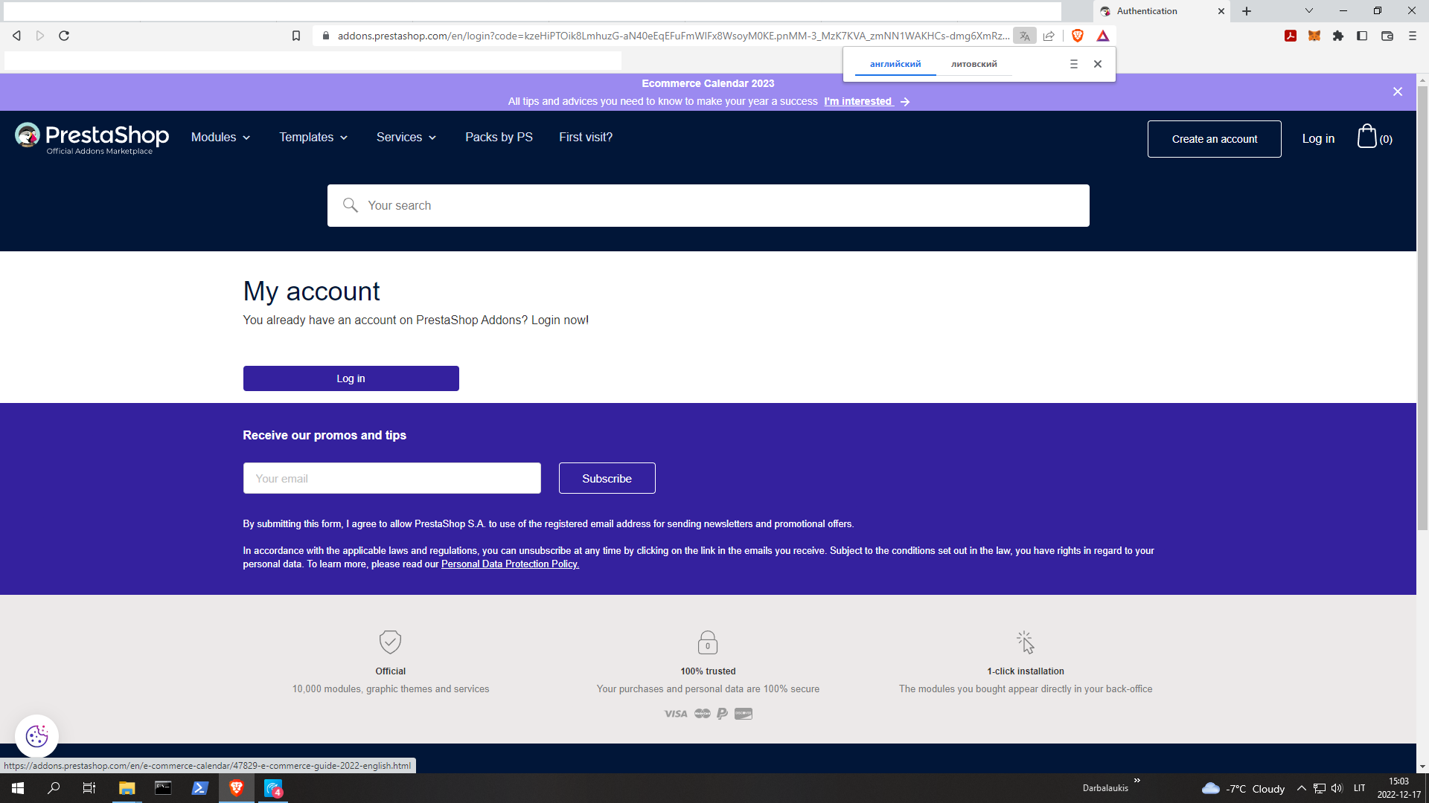Toggle the browser sidebar panel
This screenshot has height=803, width=1429.
1362,36
